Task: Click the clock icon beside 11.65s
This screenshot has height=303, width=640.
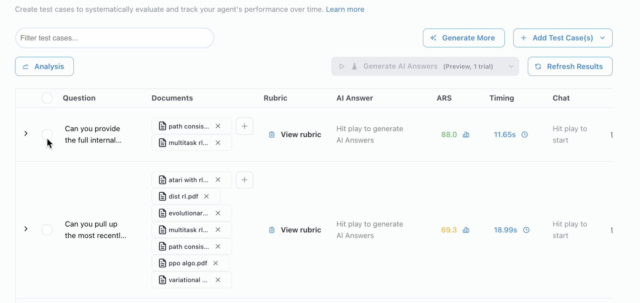Action: point(525,135)
